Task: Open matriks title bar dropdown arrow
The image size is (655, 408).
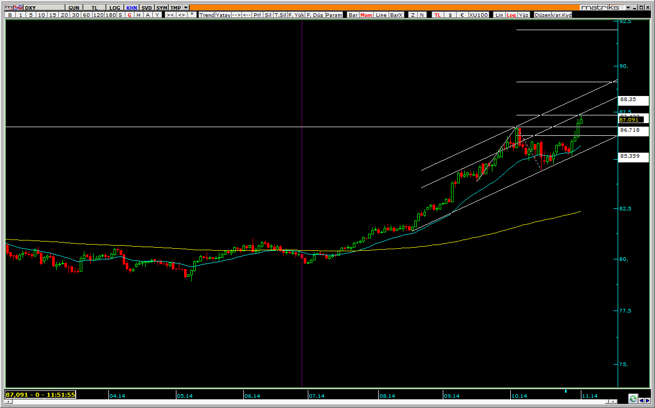Action: coord(628,8)
